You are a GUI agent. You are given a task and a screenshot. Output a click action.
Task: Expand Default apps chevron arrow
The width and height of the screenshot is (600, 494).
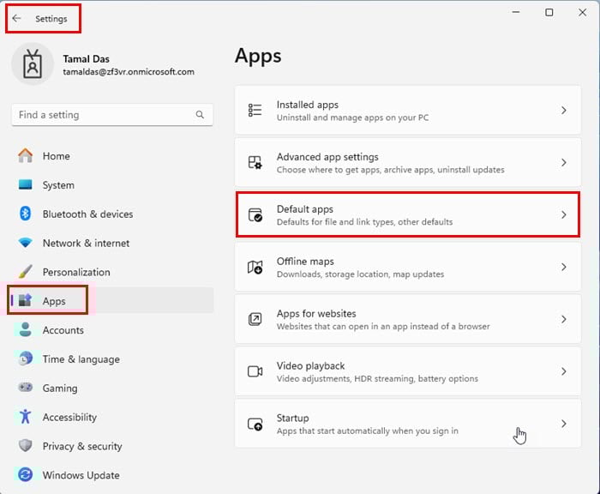pyautogui.click(x=563, y=215)
